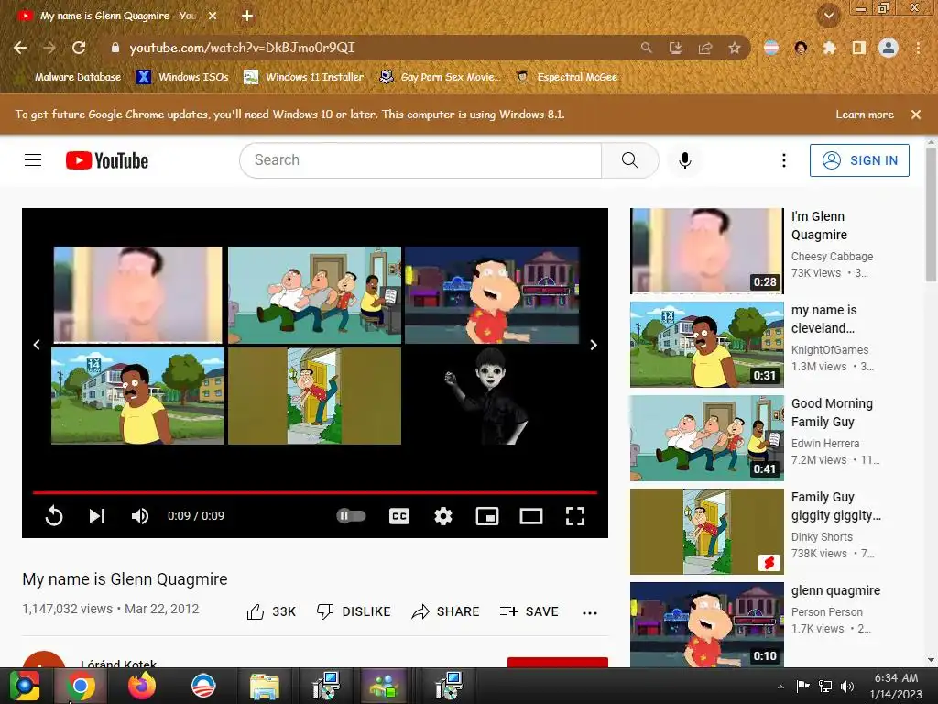Click the SIGN IN button
The width and height of the screenshot is (938, 704).
click(x=859, y=160)
